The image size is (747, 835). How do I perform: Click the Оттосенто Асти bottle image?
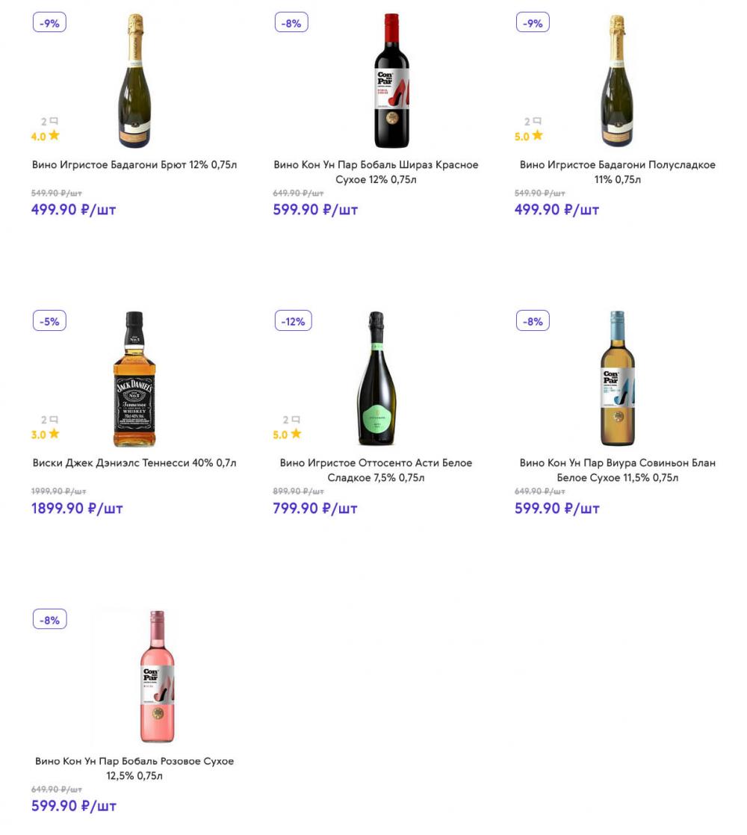click(x=376, y=379)
